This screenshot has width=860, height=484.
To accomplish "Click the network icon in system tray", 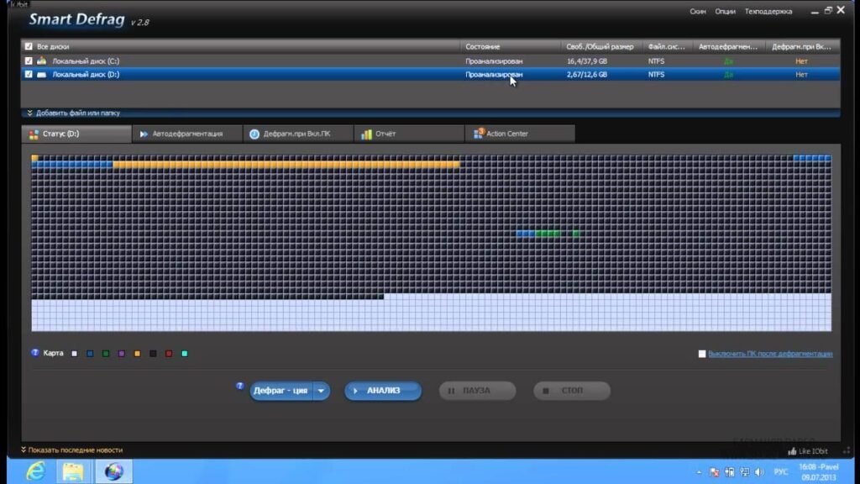I will click(744, 472).
